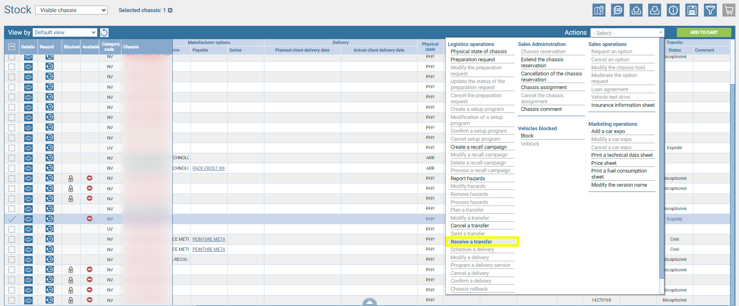Choose Print a fuel consumption sheet
Screen dimensions: 739x306
coord(619,174)
